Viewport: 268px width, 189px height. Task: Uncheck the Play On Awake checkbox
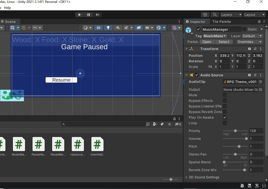coord(225,118)
